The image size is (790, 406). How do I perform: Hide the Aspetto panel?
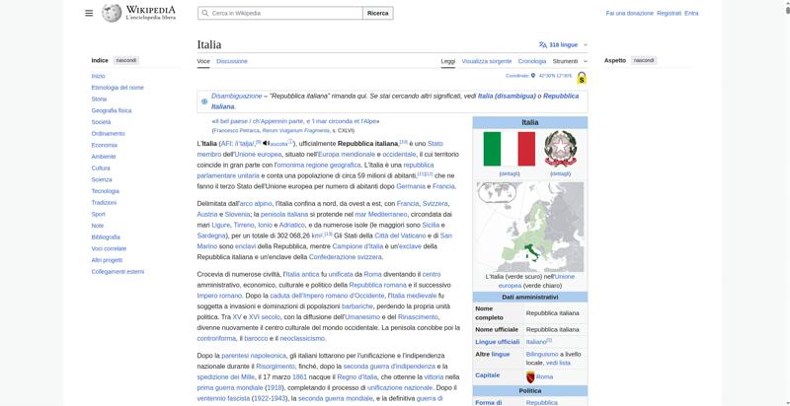tap(643, 60)
